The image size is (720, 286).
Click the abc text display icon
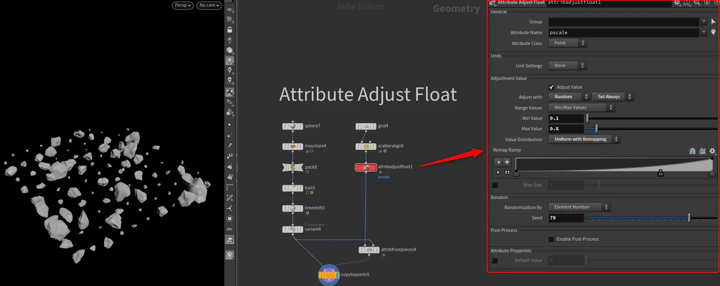[x=230, y=229]
